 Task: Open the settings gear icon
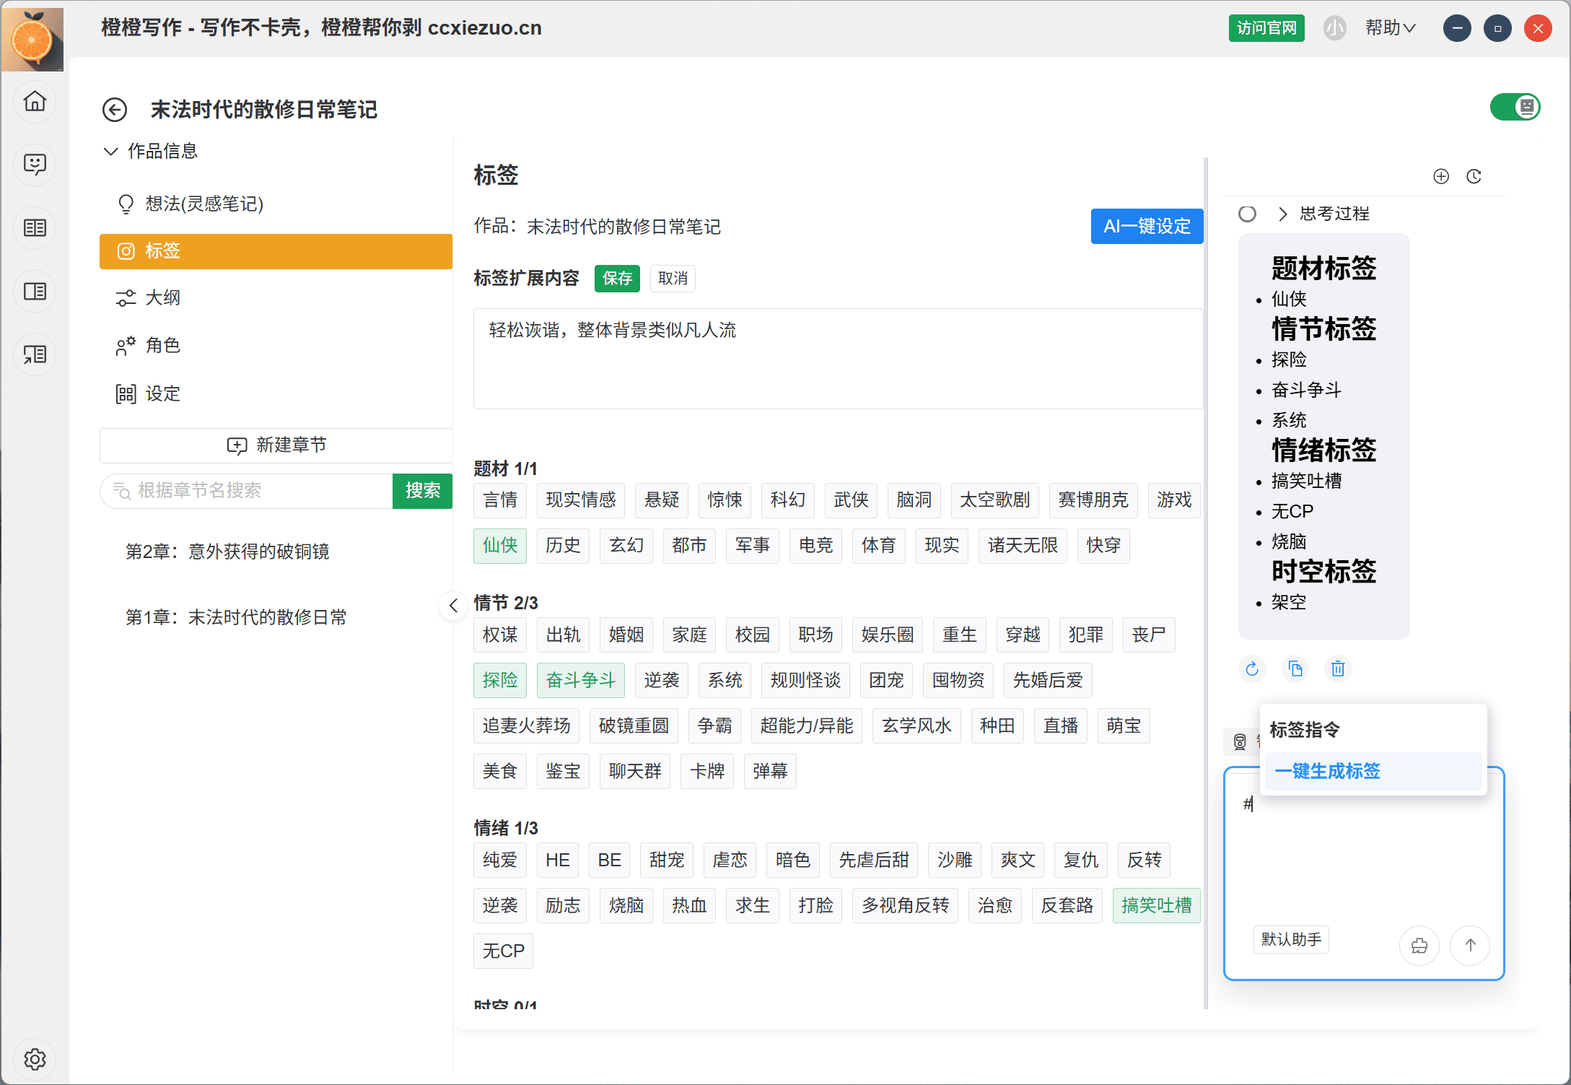(x=35, y=1059)
